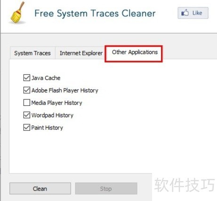Click the Adobe Flash Player History label

(x=65, y=90)
